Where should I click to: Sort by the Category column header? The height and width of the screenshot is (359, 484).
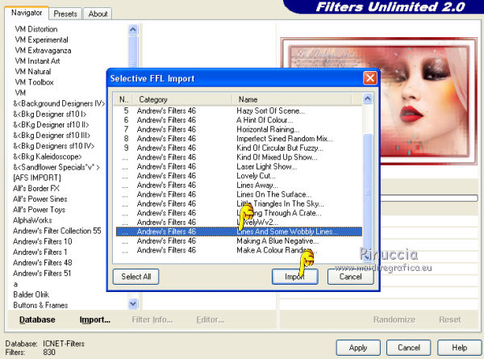click(x=182, y=99)
